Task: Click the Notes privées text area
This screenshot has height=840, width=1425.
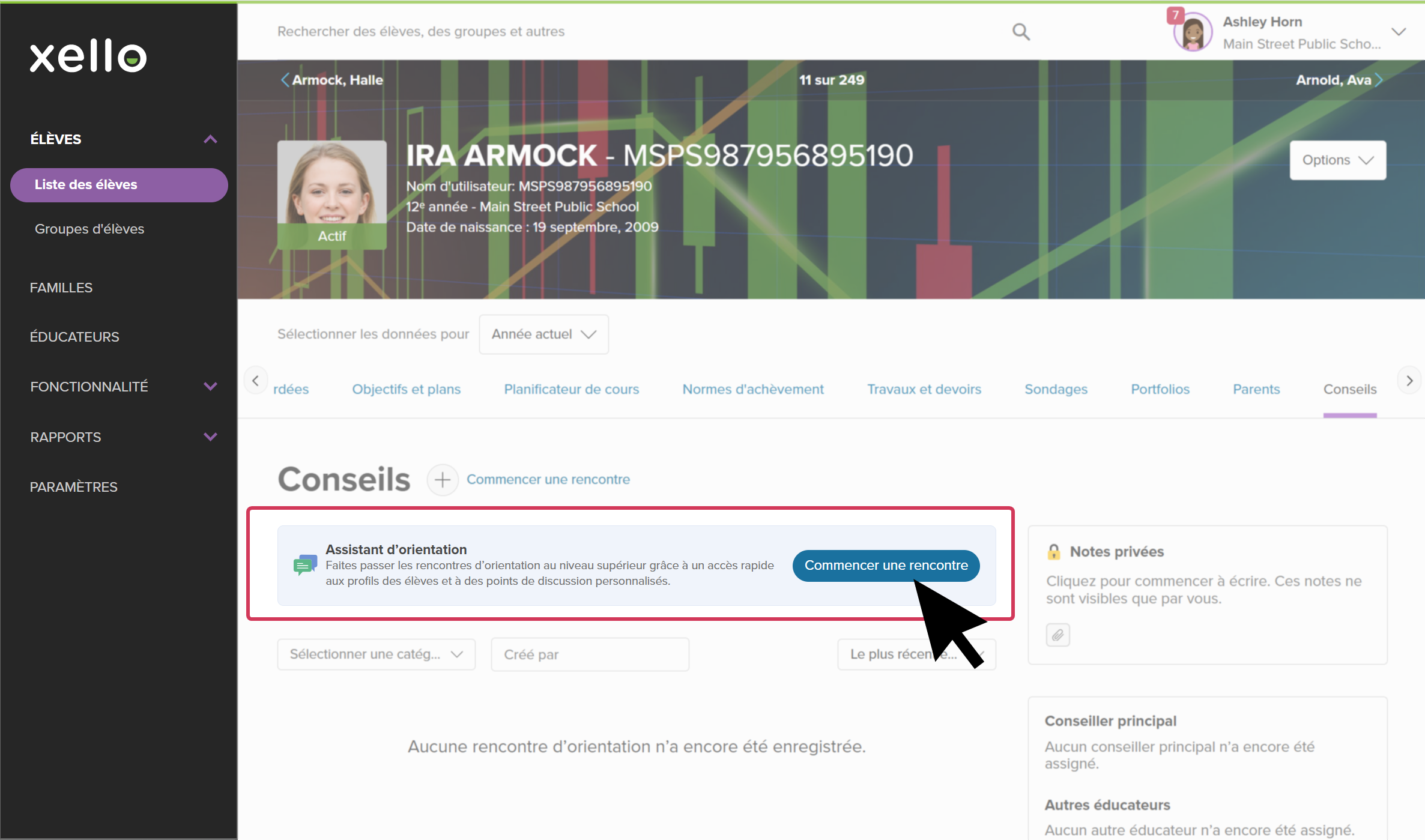Action: [x=1203, y=590]
